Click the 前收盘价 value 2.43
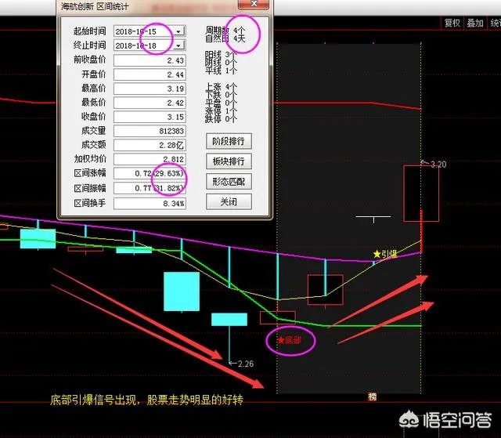This screenshot has height=438, width=501. (150, 60)
